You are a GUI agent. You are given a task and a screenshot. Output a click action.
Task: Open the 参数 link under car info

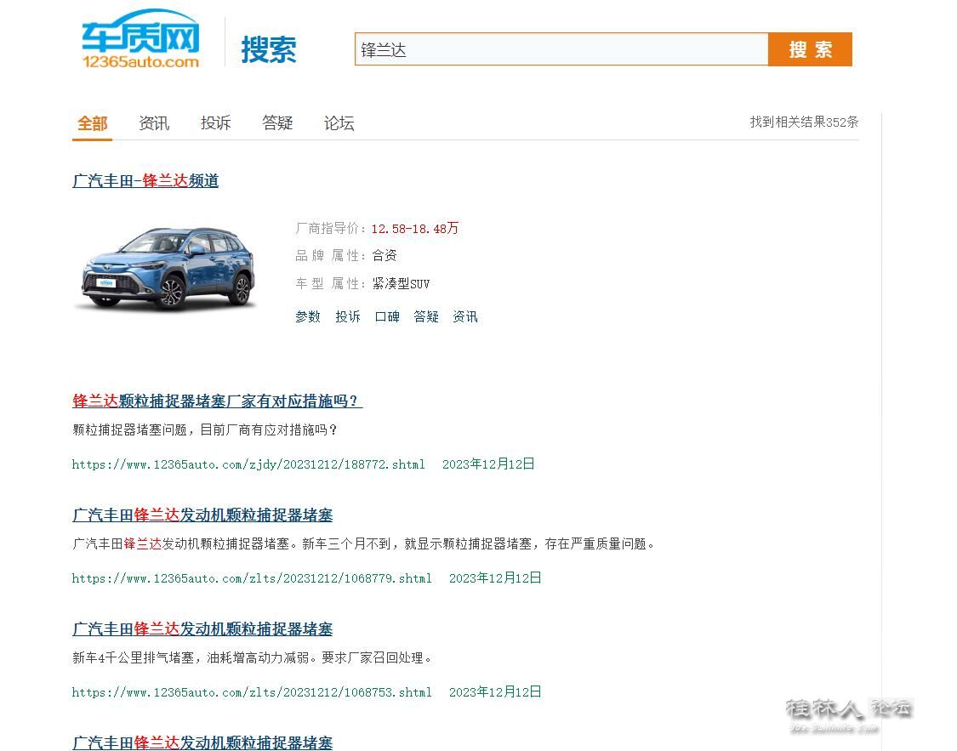pyautogui.click(x=308, y=316)
